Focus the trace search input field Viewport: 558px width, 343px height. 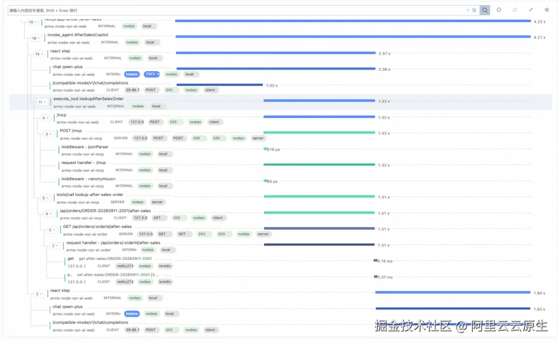pos(237,10)
